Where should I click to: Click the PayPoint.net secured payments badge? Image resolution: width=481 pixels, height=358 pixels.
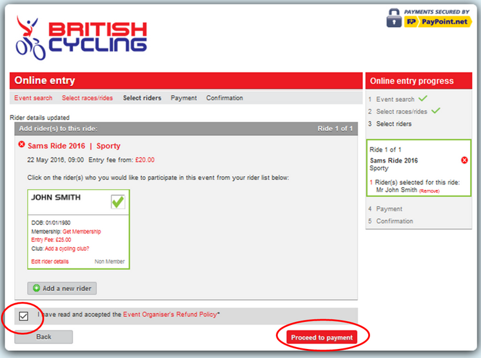tap(429, 18)
